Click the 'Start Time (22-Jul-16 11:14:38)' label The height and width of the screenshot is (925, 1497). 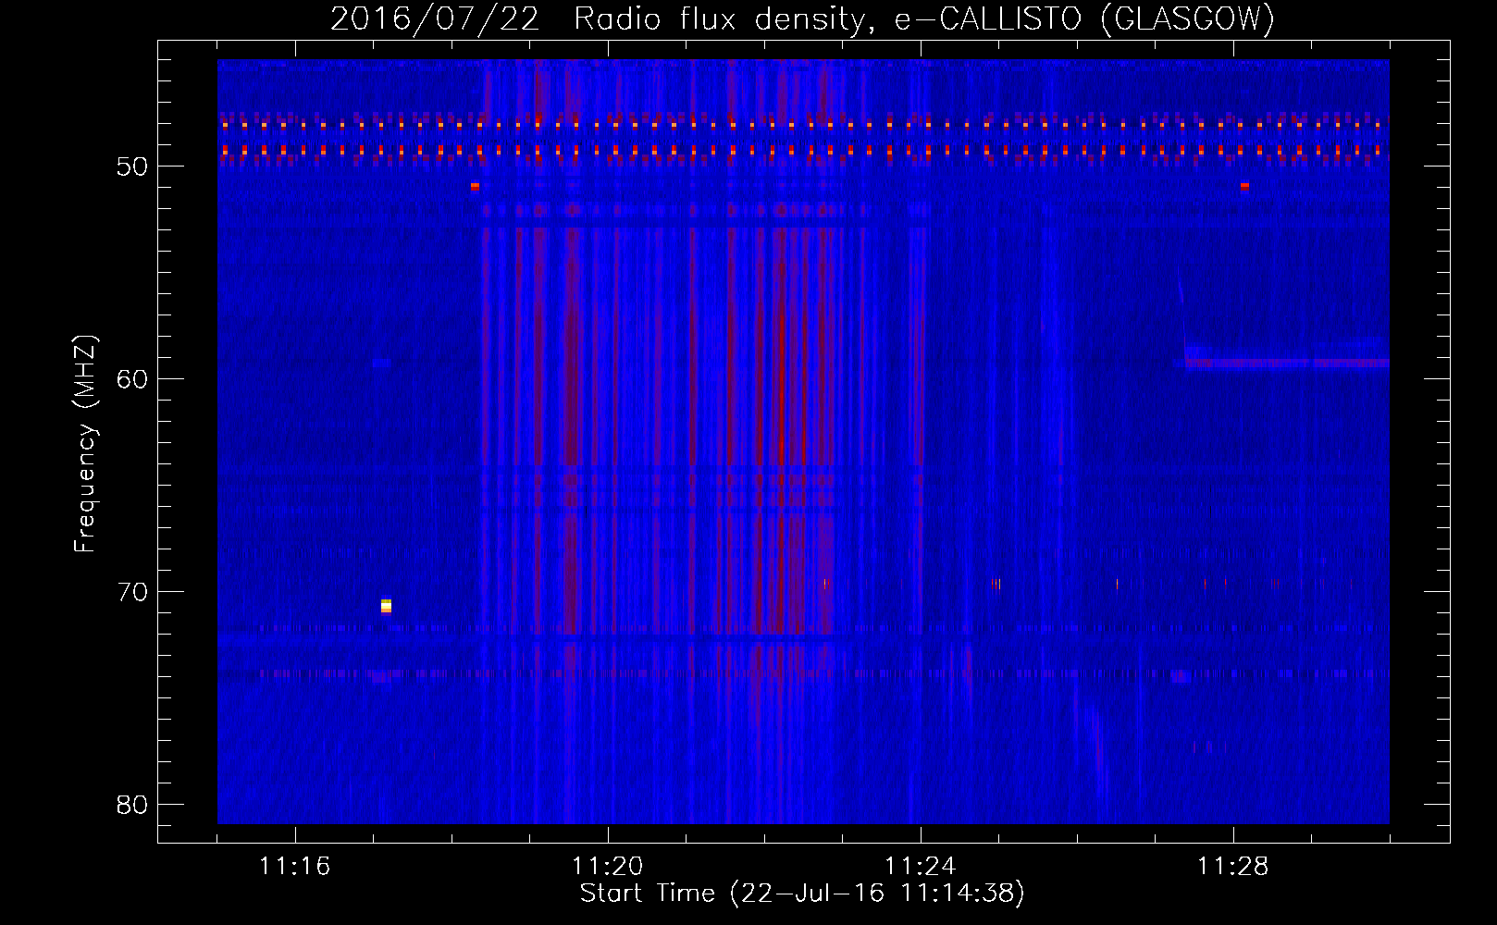pos(802,894)
